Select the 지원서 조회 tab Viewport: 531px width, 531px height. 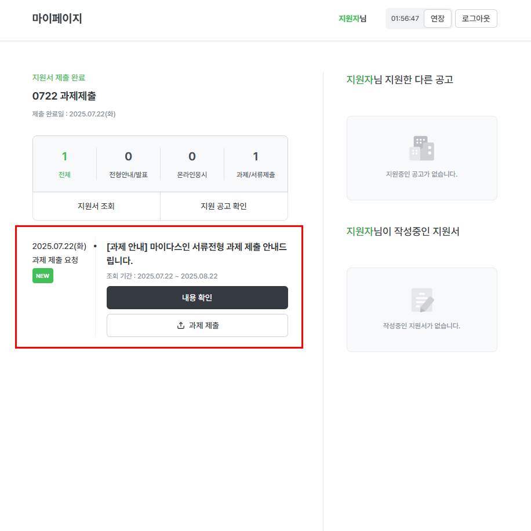pyautogui.click(x=96, y=206)
